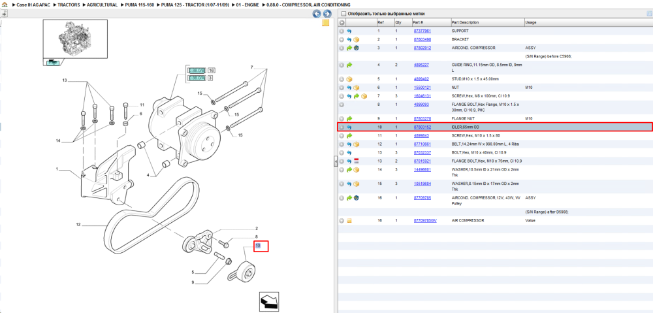
Task: Open the yellow note icon above diagram
Action: tap(326, 22)
